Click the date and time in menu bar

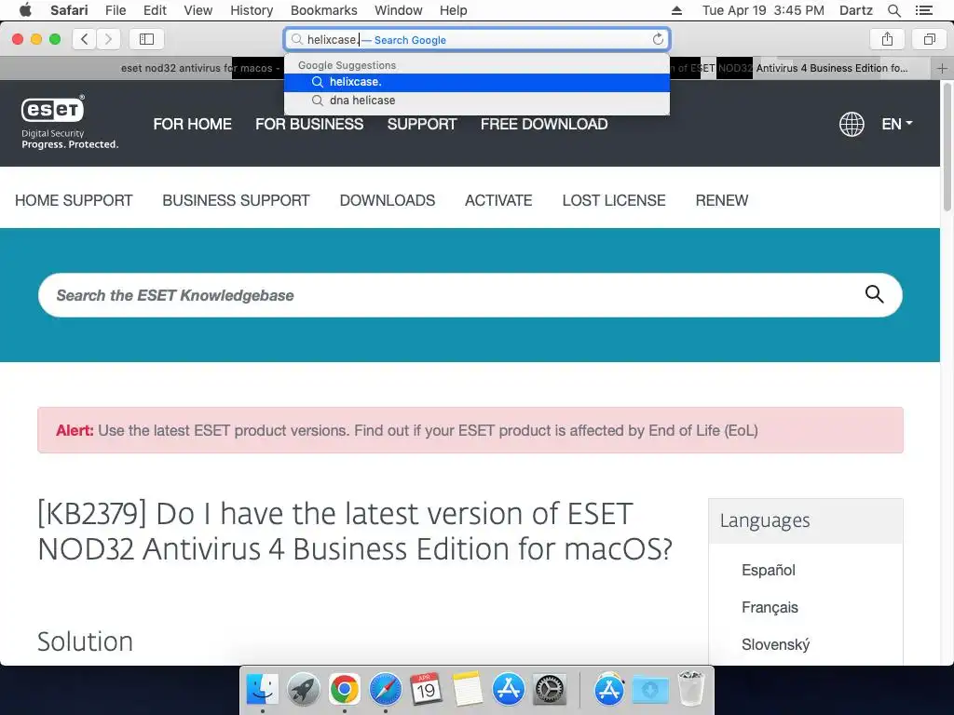[x=763, y=10]
